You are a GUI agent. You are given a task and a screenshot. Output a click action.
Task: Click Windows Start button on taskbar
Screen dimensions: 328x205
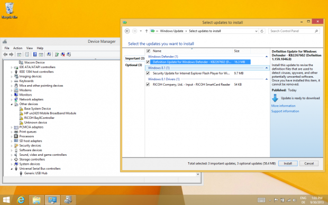pyautogui.click(x=6, y=200)
